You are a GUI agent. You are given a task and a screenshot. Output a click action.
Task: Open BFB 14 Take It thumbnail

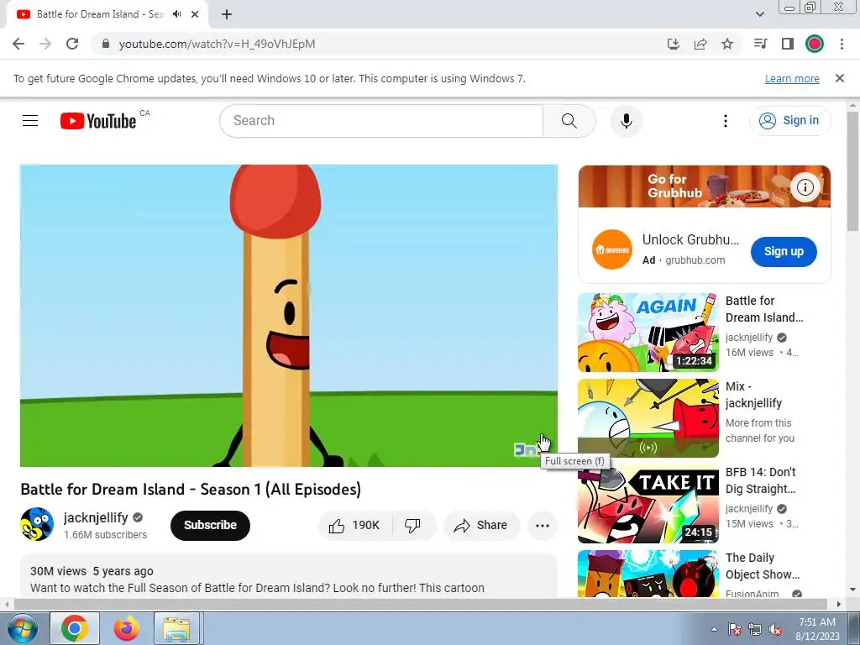648,504
